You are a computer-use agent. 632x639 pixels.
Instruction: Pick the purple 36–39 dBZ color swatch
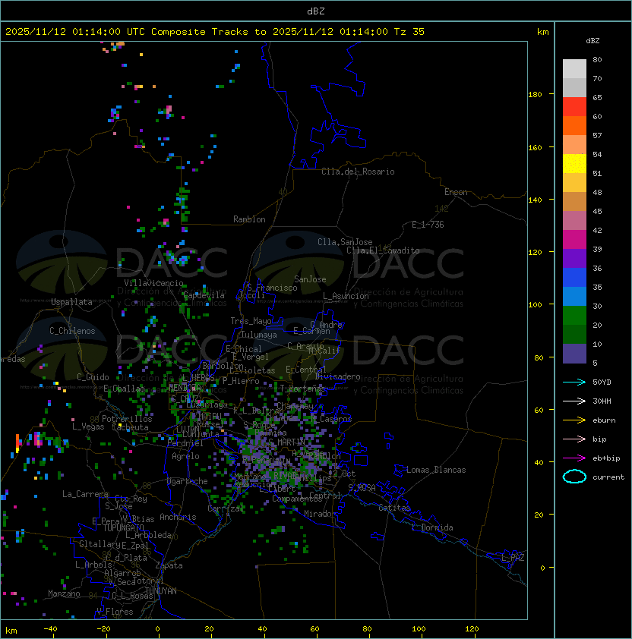point(574,258)
